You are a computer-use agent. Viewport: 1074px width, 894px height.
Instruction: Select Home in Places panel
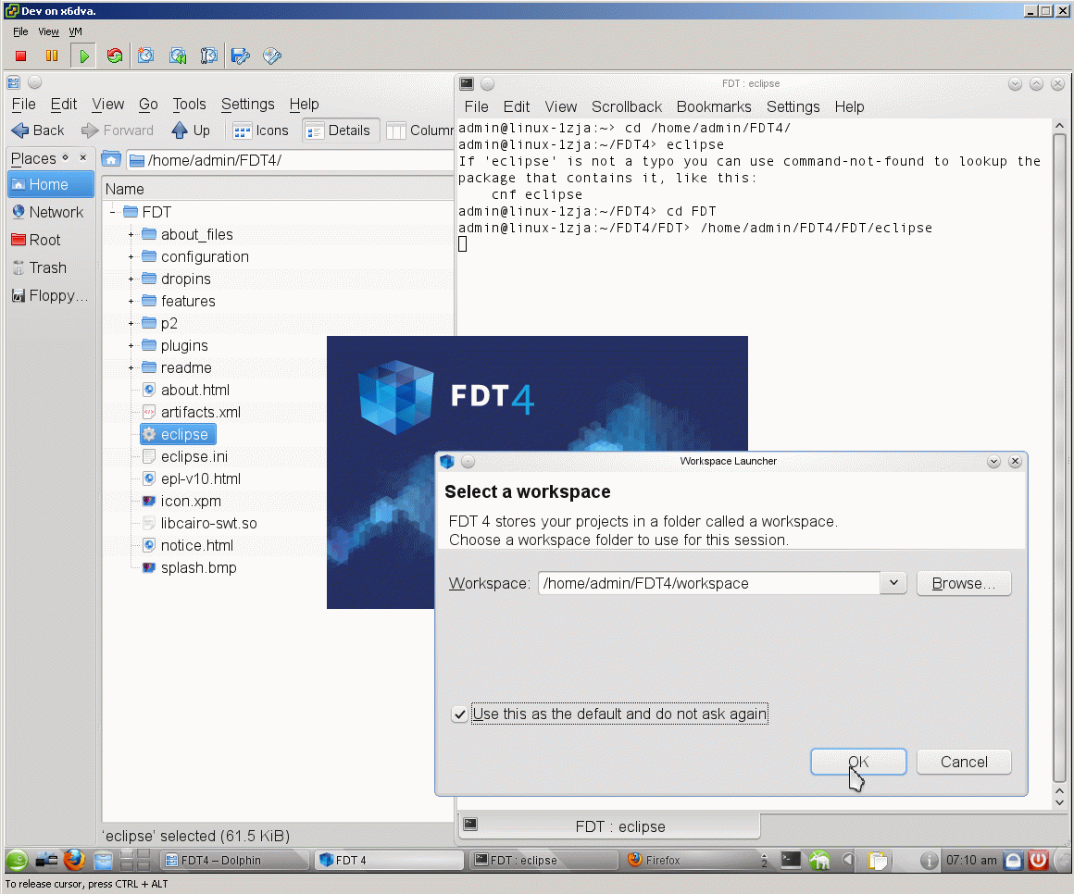point(51,185)
